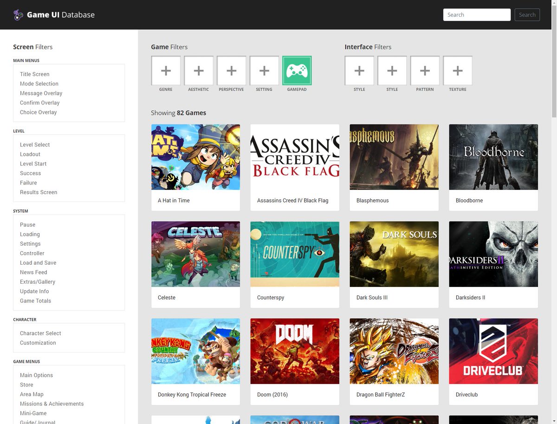Image resolution: width=557 pixels, height=424 pixels.
Task: Select the Level Start filter
Action: click(x=33, y=164)
